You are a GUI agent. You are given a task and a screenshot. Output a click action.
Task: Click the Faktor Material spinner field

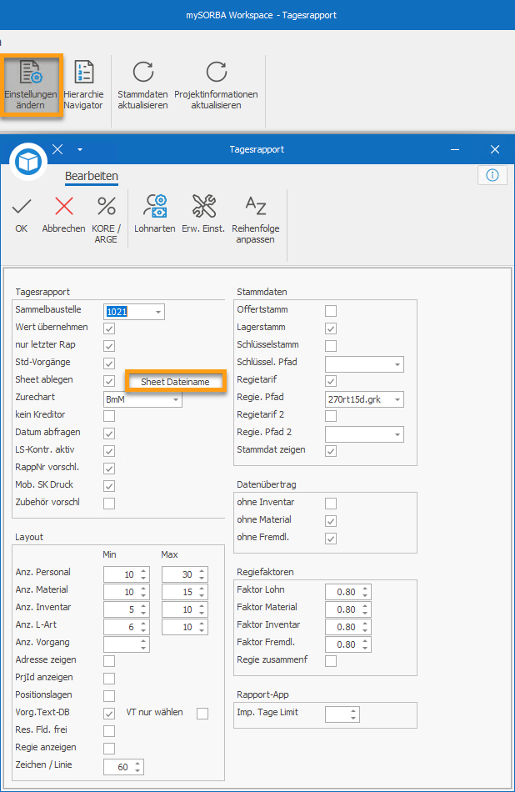pos(347,609)
